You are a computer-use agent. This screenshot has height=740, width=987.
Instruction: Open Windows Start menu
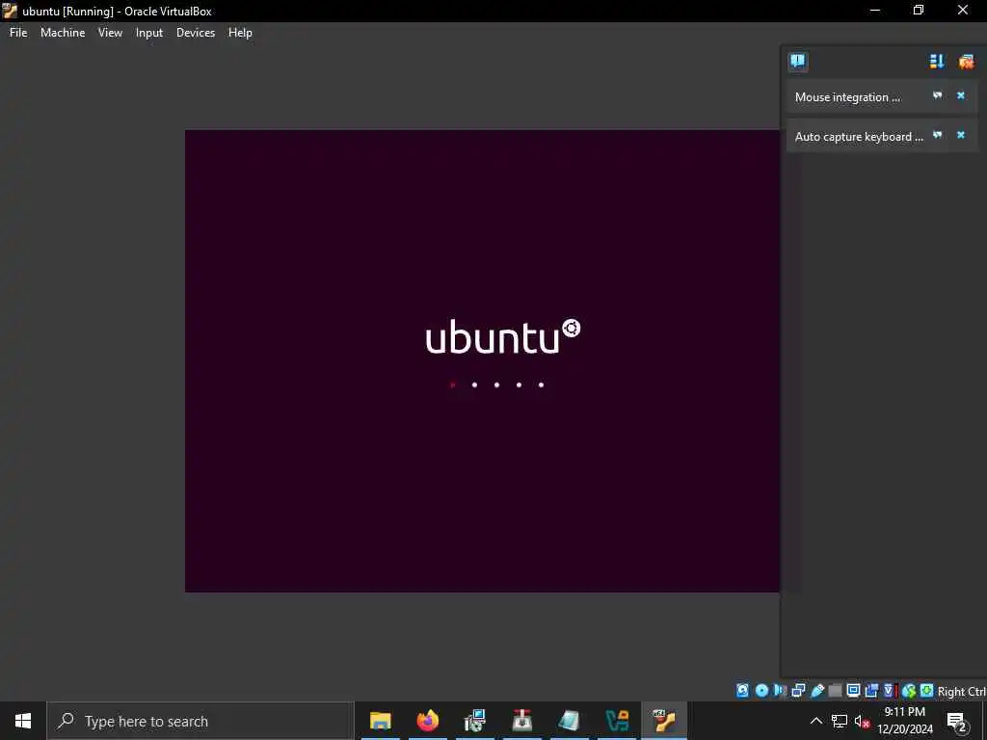23,721
